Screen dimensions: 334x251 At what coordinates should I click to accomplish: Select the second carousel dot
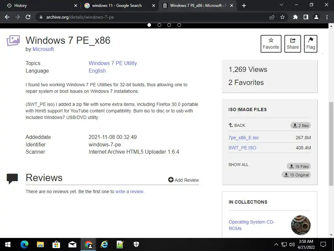[159, 25]
